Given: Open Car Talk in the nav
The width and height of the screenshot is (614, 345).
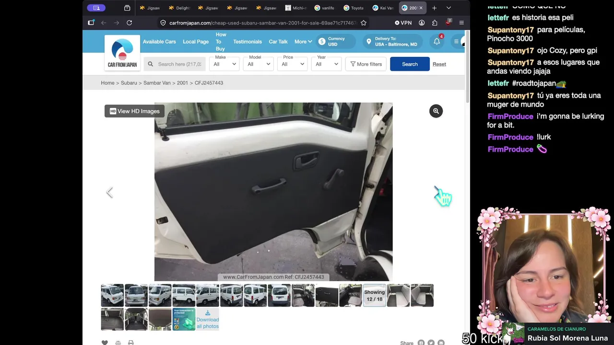Looking at the screenshot, I should tap(278, 42).
